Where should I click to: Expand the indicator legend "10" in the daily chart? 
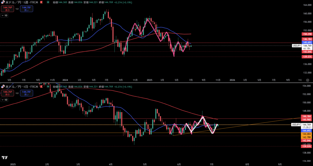(x=5, y=100)
